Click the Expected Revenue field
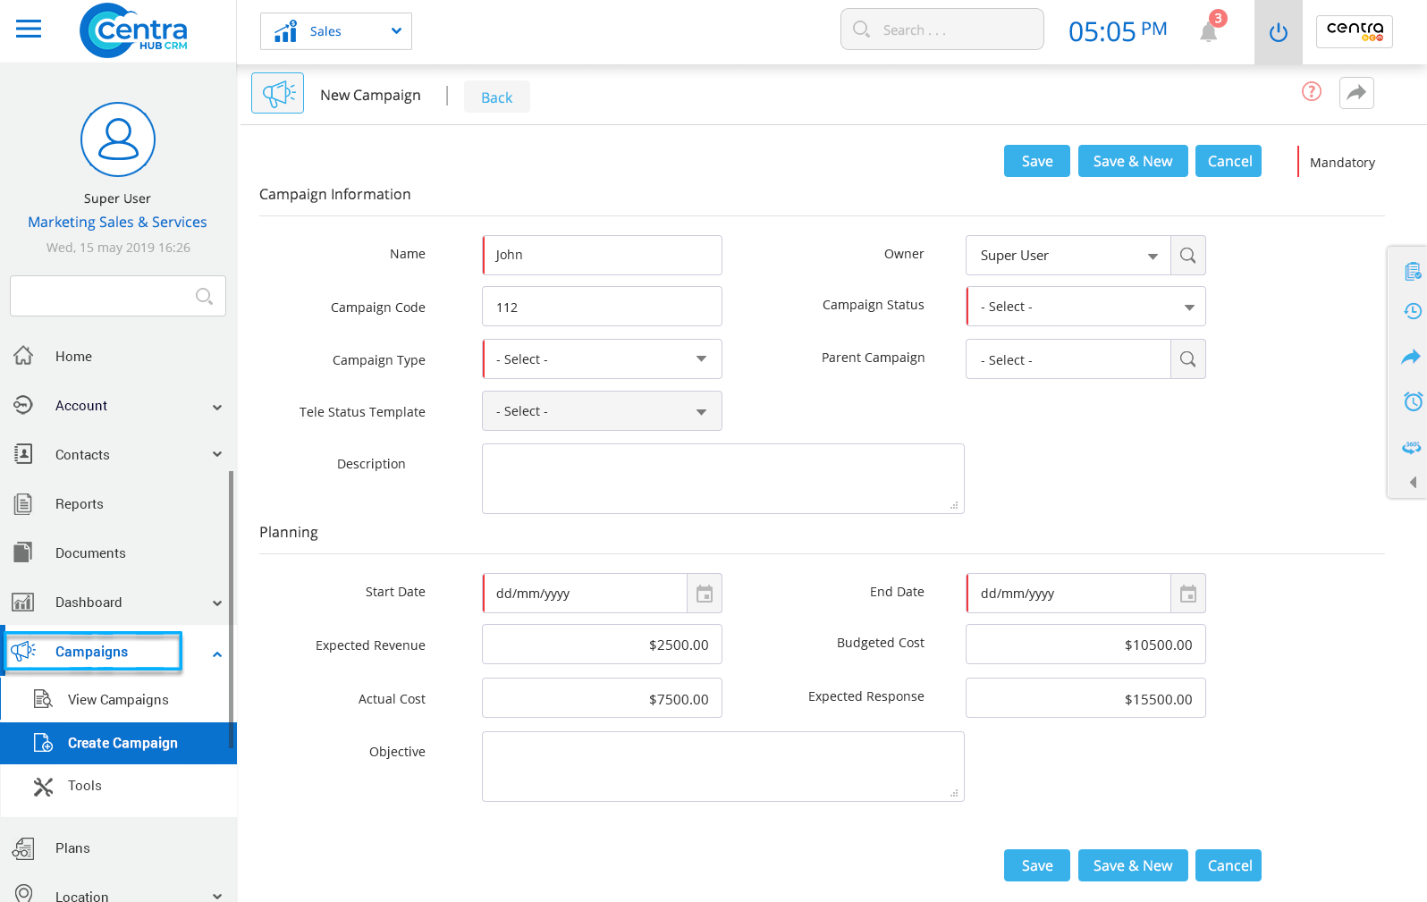 click(602, 645)
